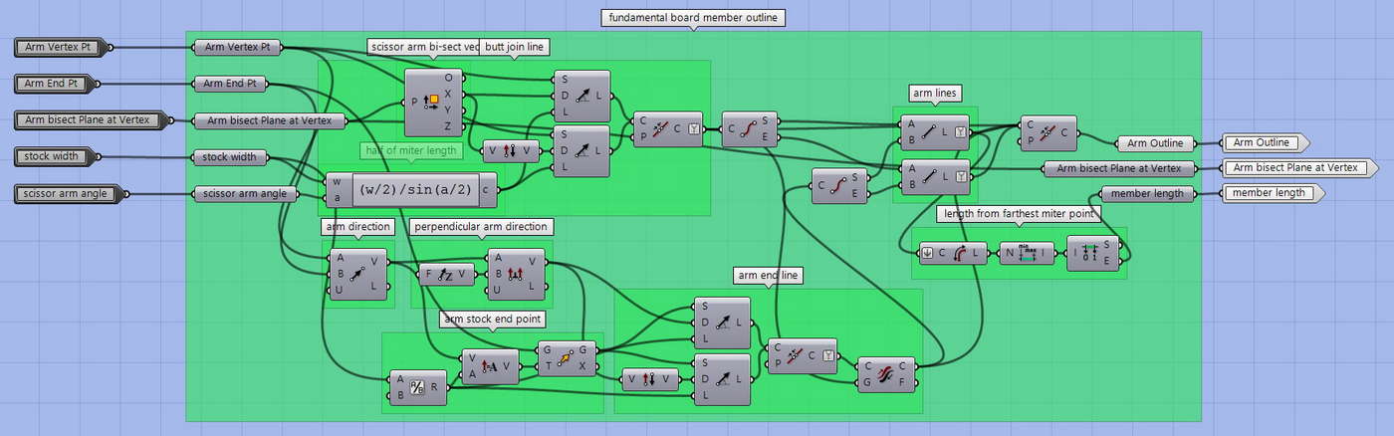Image resolution: width=1394 pixels, height=436 pixels.
Task: Select the scissor arm angle parameter inside the green group
Action: (245, 193)
